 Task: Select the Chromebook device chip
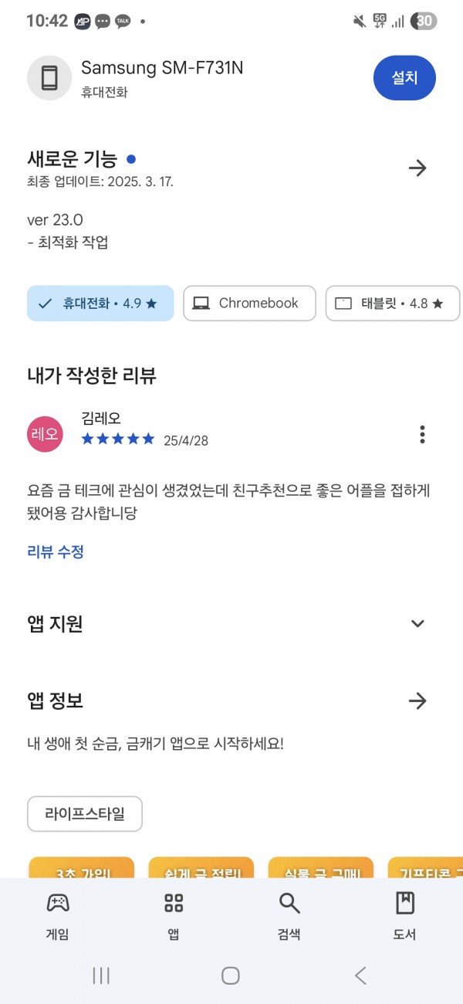(x=249, y=304)
